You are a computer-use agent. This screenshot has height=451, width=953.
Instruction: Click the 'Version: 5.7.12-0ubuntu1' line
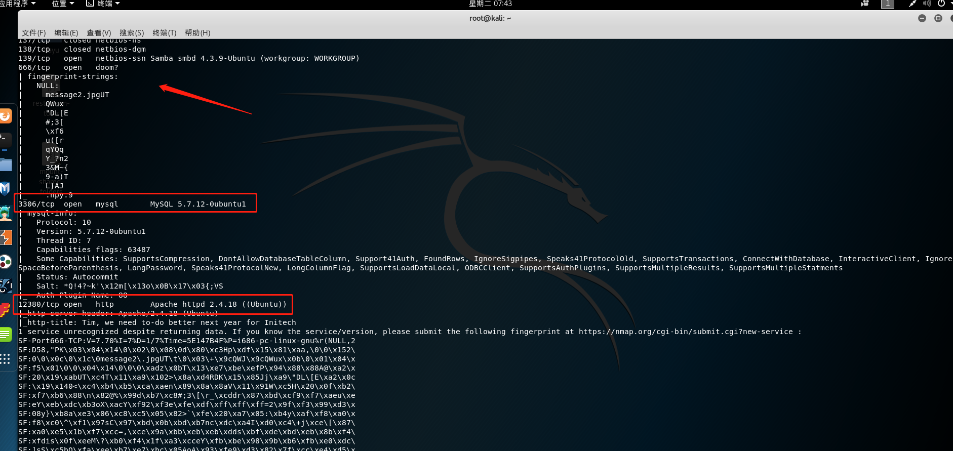point(91,232)
